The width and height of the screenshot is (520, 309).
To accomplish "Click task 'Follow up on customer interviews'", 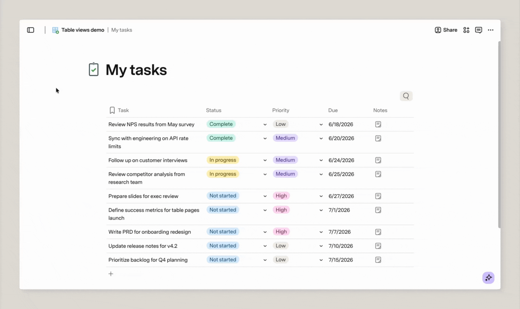I will click(148, 160).
